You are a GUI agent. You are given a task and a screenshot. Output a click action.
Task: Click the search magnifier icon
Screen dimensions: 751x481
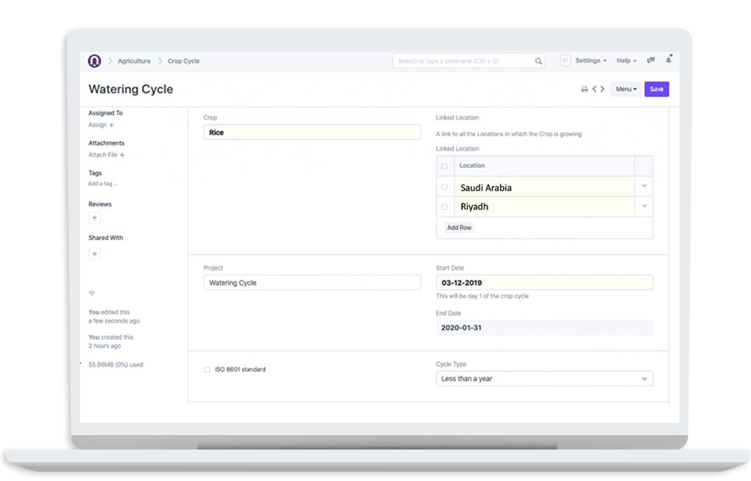pyautogui.click(x=538, y=61)
